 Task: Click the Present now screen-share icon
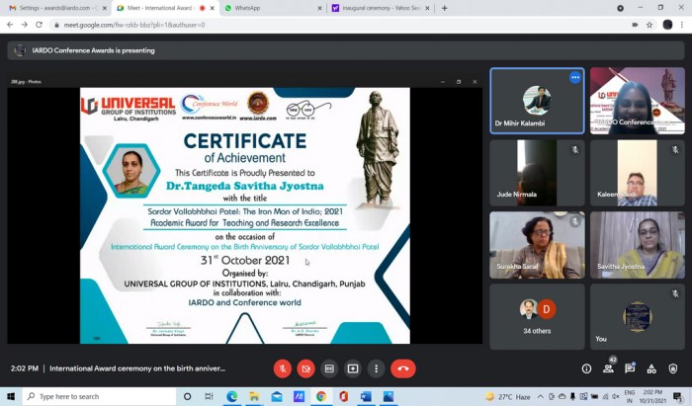click(353, 368)
